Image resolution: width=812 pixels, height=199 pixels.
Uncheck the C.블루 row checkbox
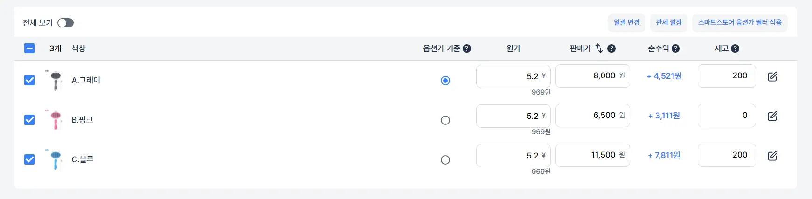(29, 159)
